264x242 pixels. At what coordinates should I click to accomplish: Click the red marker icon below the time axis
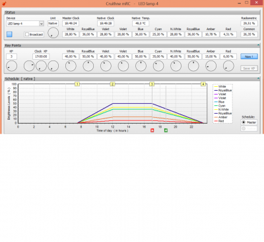(152, 130)
